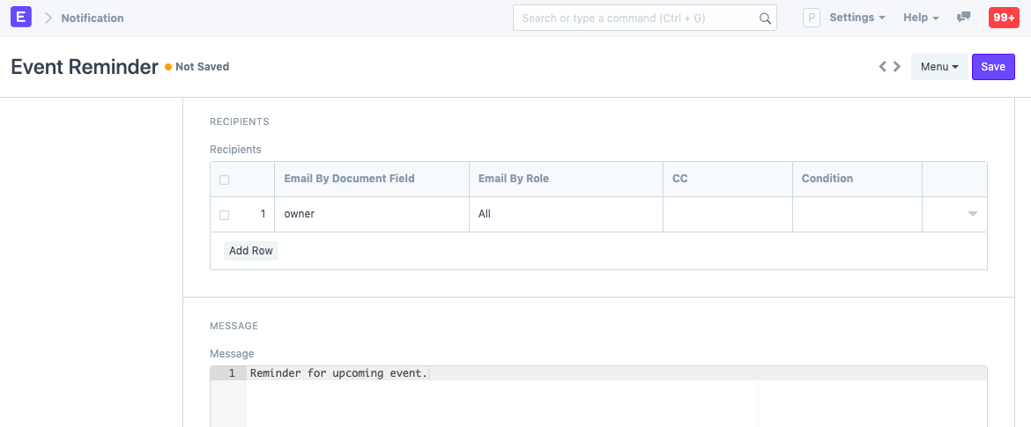Click the Message code editor text
1031x427 pixels.
(x=338, y=373)
